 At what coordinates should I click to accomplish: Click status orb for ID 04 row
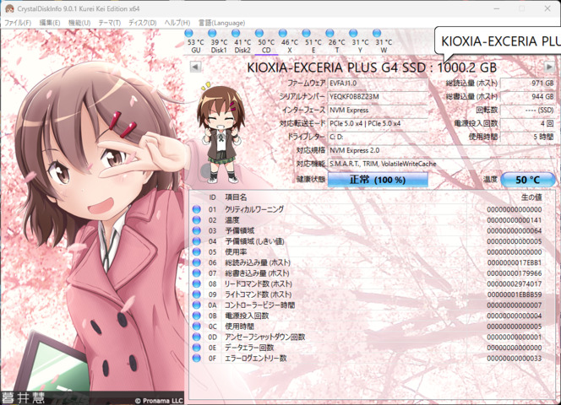(x=196, y=241)
